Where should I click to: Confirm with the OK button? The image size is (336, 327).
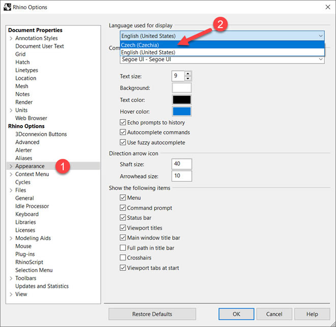tap(236, 314)
